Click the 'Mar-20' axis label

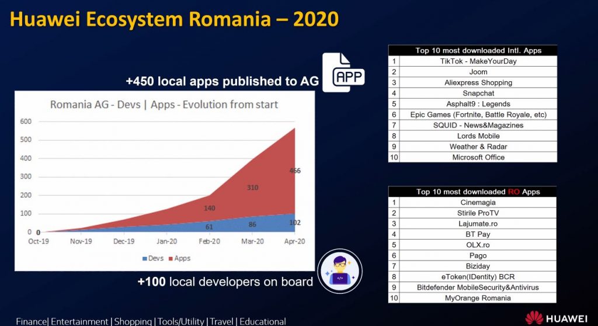click(x=252, y=241)
